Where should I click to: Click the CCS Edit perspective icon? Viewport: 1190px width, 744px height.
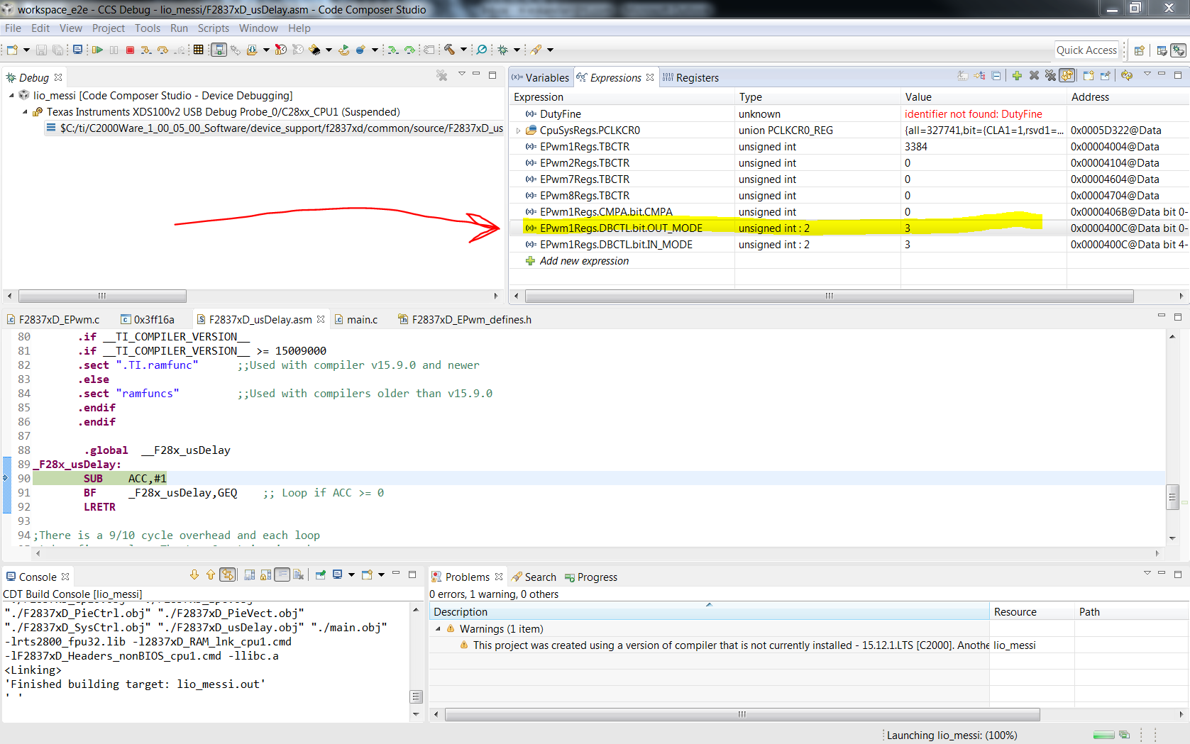pyautogui.click(x=1162, y=50)
